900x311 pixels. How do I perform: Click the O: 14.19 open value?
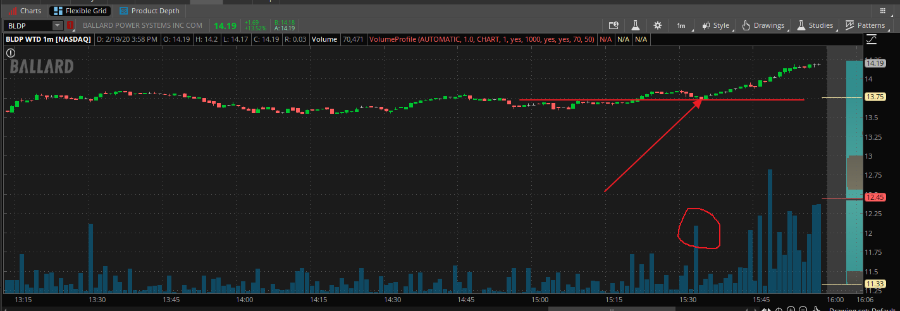[x=178, y=39]
